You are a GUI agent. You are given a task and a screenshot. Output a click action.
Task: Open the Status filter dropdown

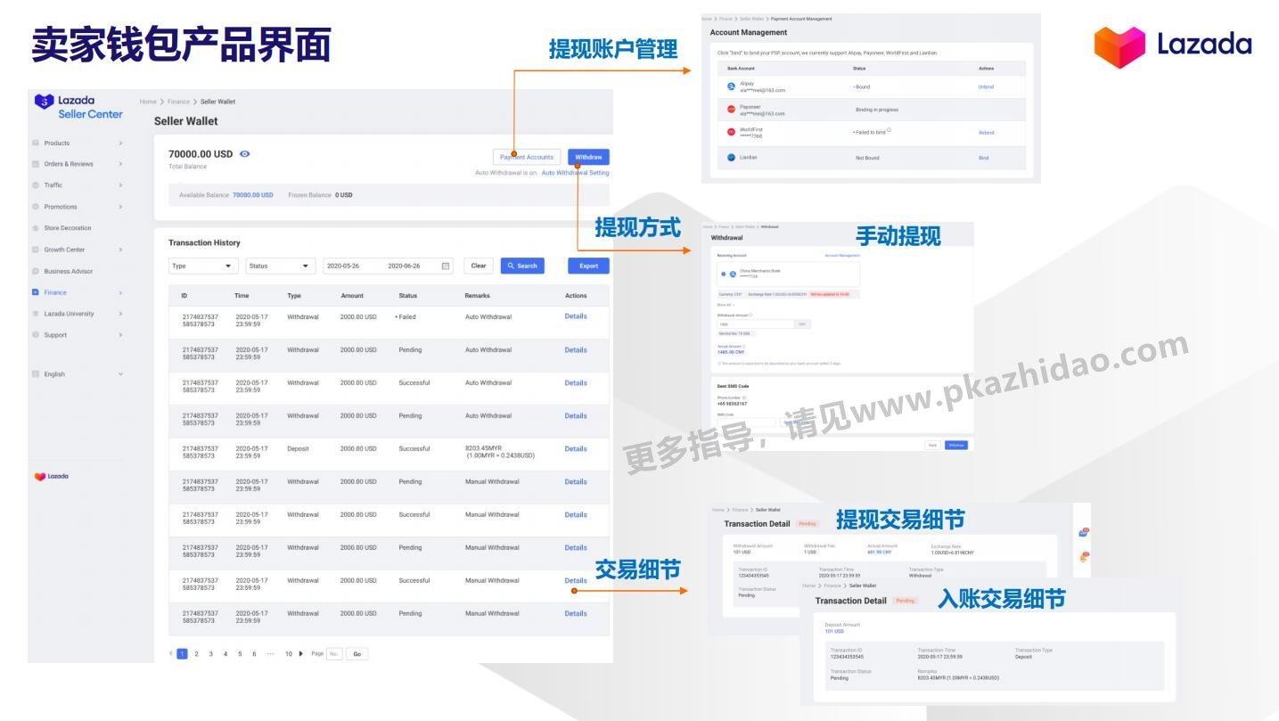[x=281, y=266]
